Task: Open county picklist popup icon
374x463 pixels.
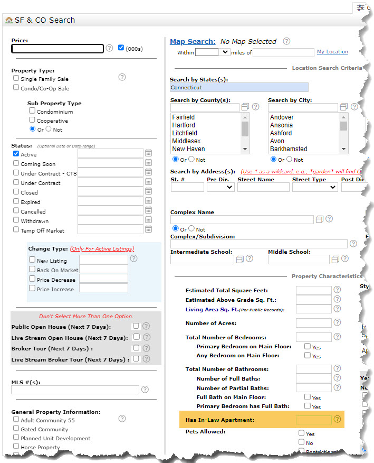Action: click(245, 107)
